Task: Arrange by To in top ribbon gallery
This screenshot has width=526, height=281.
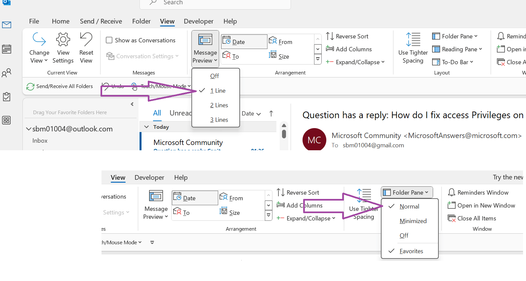Action: point(231,56)
